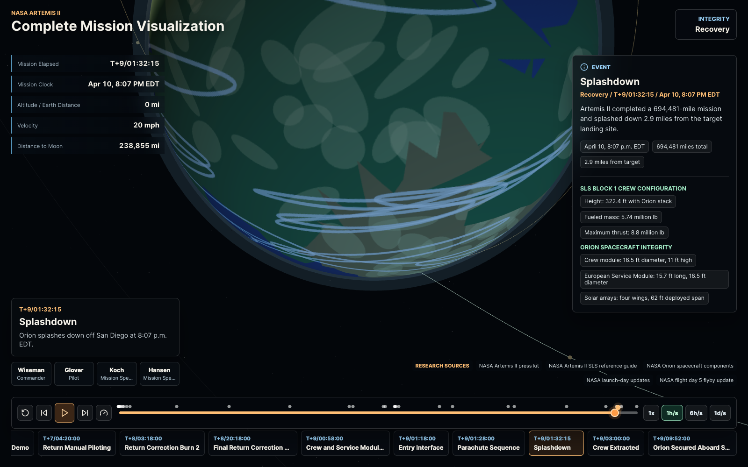This screenshot has height=467, width=748.
Task: Start playback with the play icon
Action: coord(65,413)
